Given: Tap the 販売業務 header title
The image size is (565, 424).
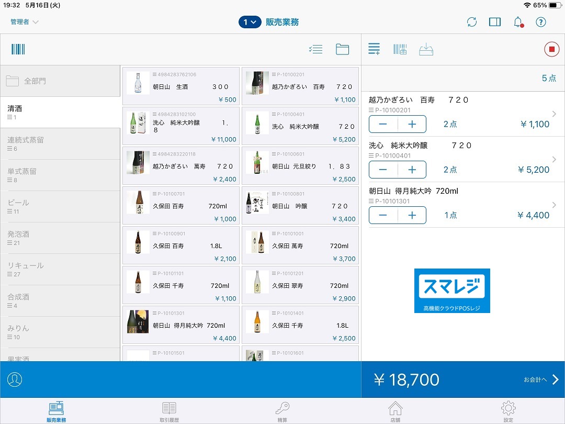Looking at the screenshot, I should tap(282, 22).
